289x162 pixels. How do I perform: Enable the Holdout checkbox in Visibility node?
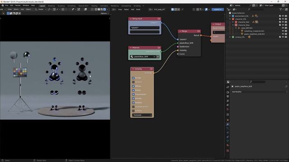click(134, 111)
